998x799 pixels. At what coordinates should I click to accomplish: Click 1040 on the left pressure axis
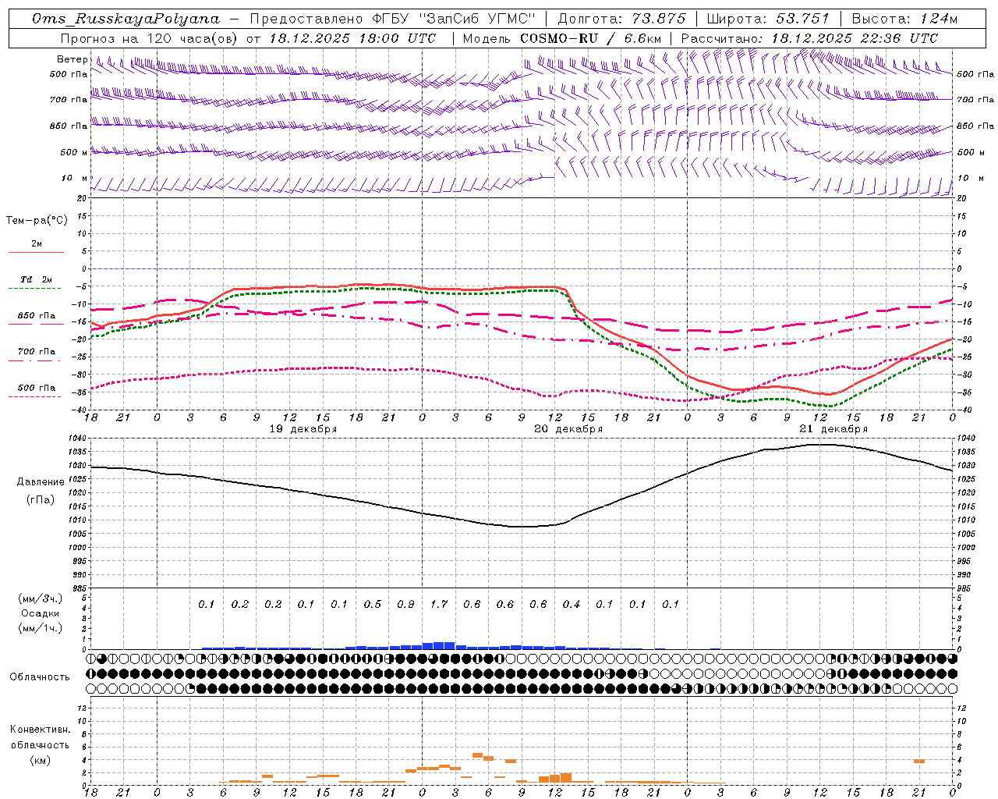tap(79, 439)
